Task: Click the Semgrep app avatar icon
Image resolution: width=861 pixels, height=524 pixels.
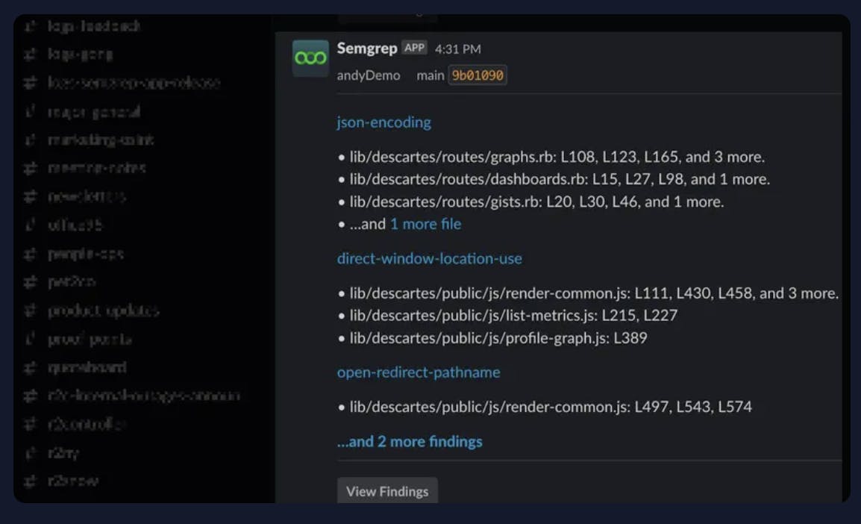Action: coord(310,58)
